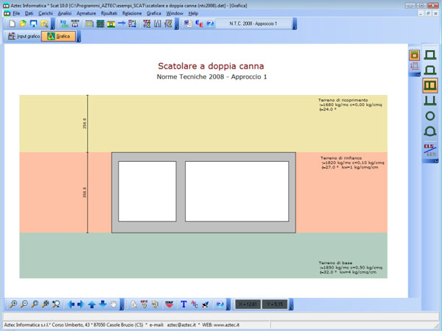Pan the view down with blue arrow
This screenshot has width=442, height=331.
tap(102, 305)
